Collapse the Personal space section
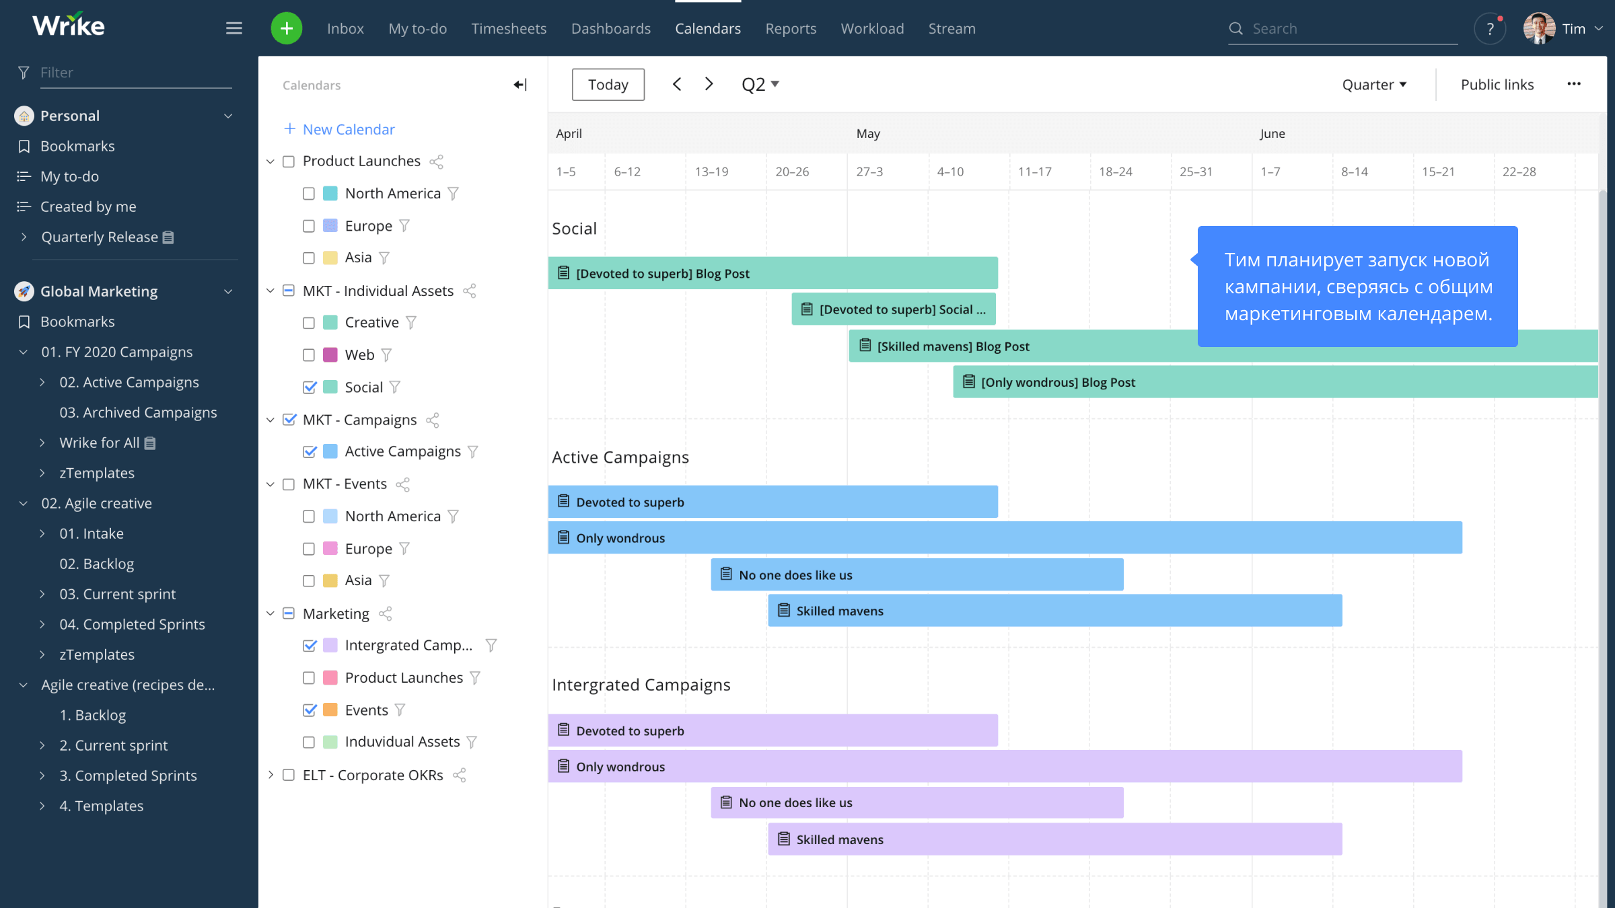Viewport: 1615px width, 908px height. tap(228, 116)
